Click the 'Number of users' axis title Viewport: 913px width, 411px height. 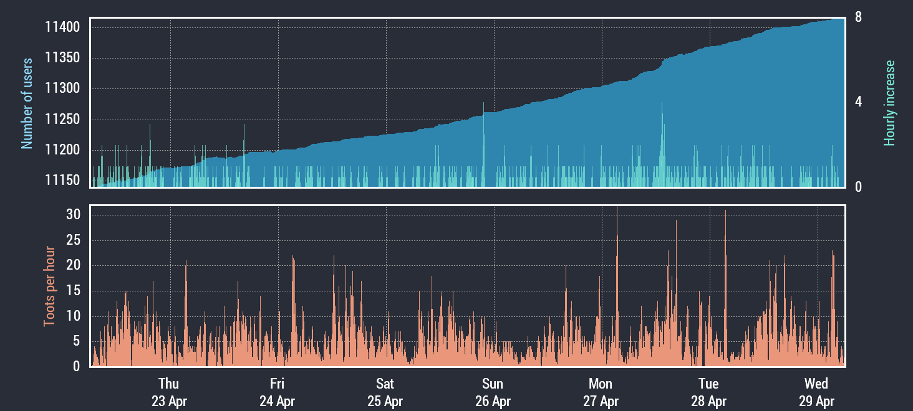click(27, 104)
